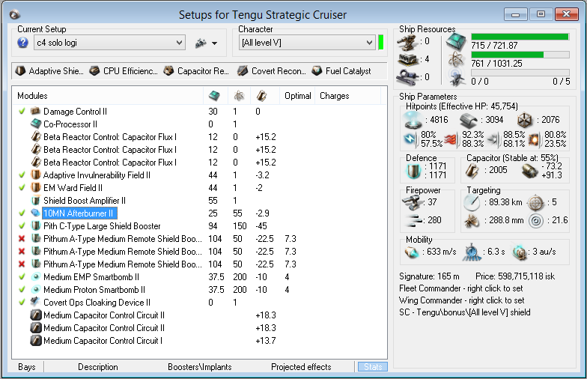Viewport: 587px width, 379px height.
Task: Switch to the Stats tab
Action: [373, 367]
